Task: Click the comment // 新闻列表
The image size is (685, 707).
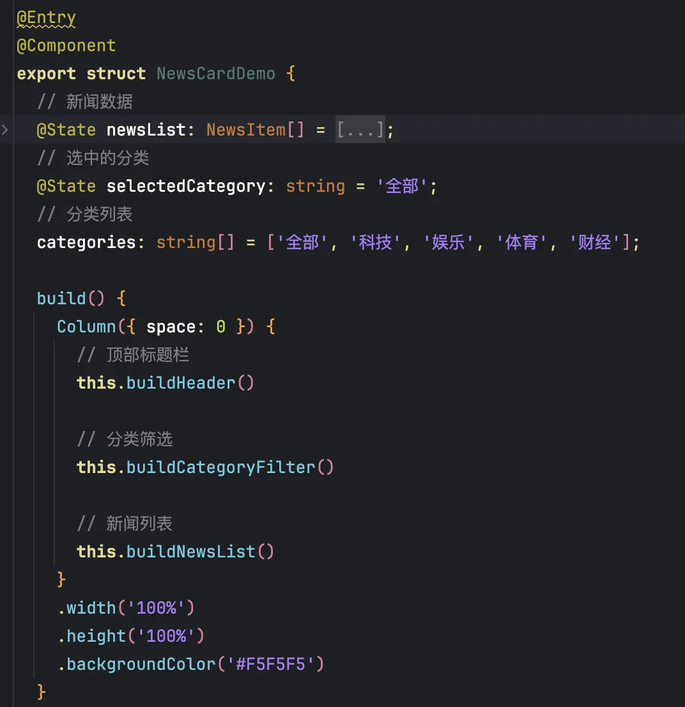Action: [125, 524]
